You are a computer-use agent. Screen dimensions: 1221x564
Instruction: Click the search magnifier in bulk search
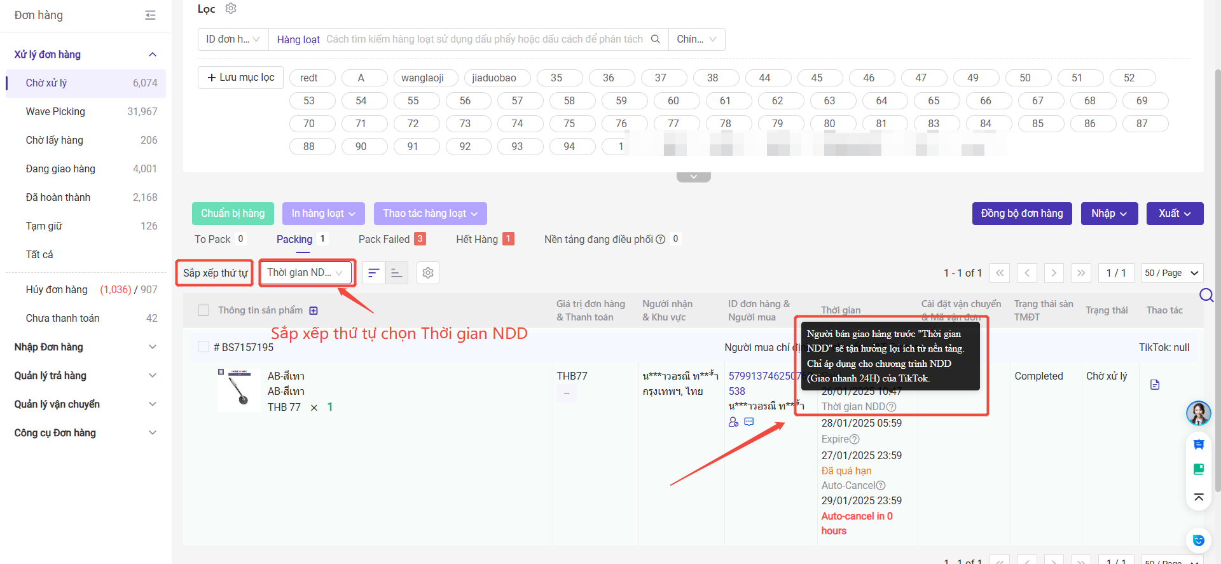(656, 39)
